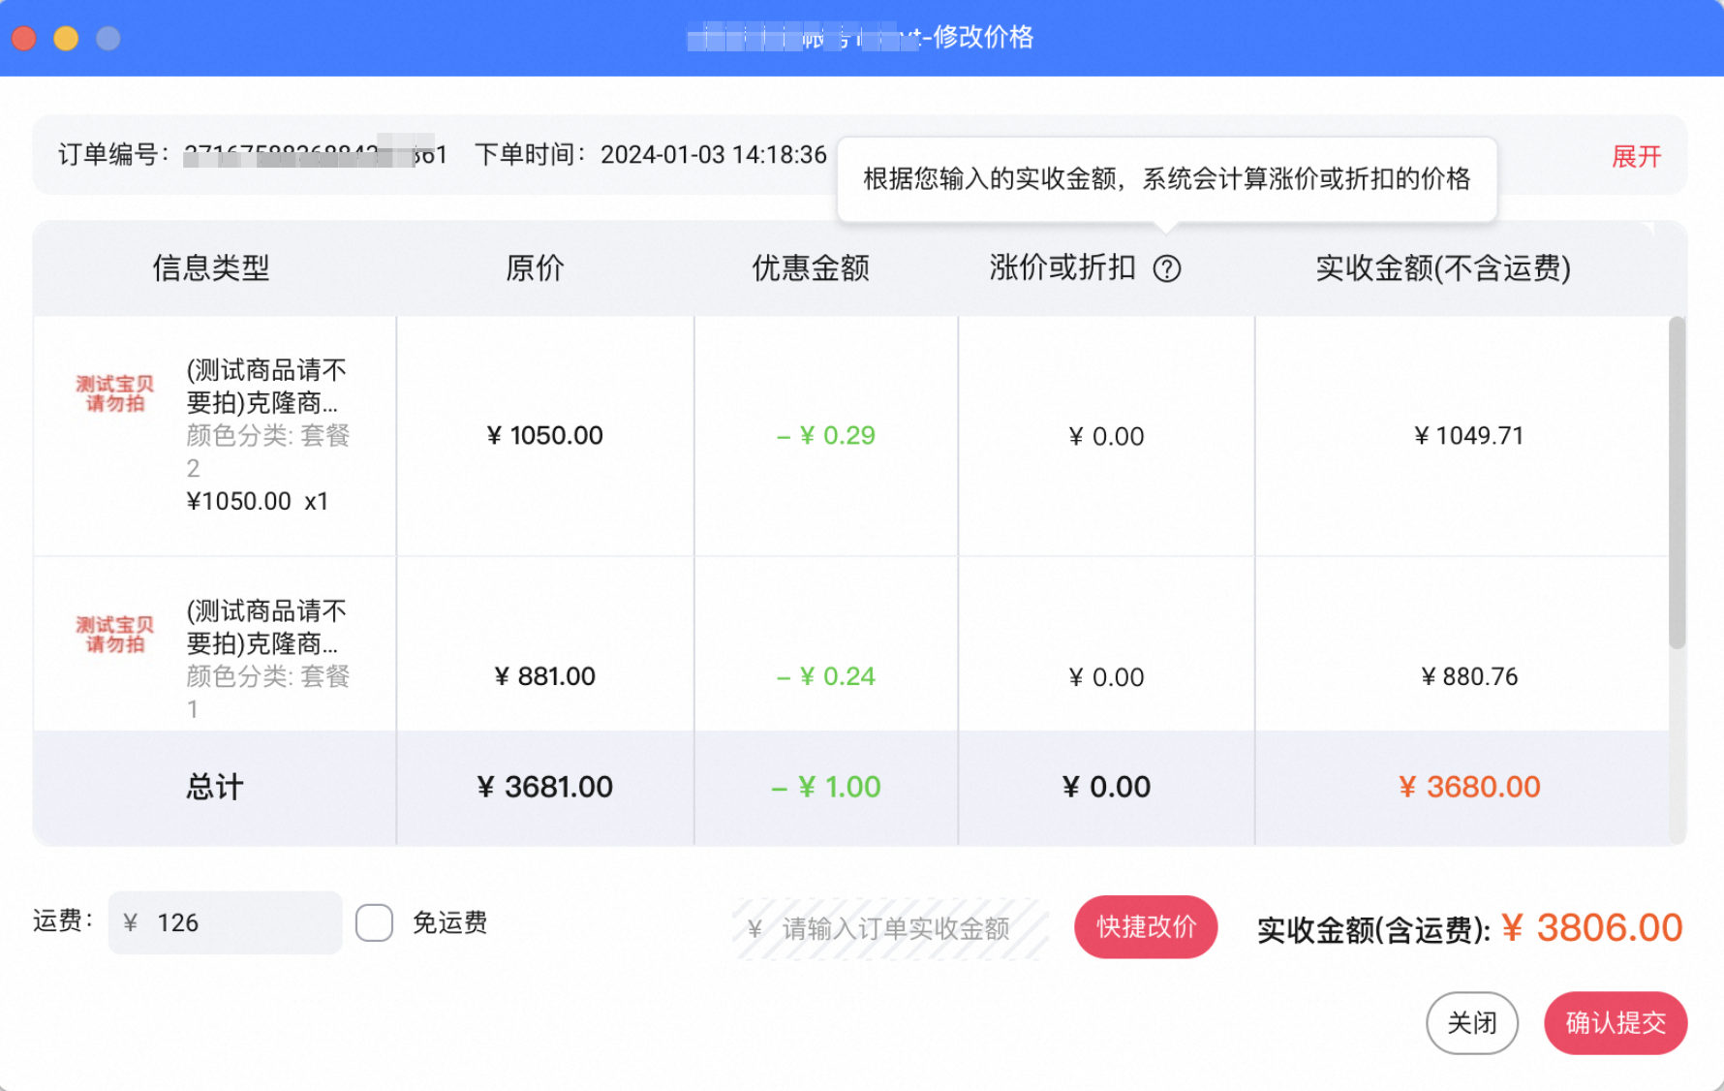This screenshot has width=1724, height=1091.
Task: Click the question mark help icon beside 涨价或折扣
Action: (1167, 268)
